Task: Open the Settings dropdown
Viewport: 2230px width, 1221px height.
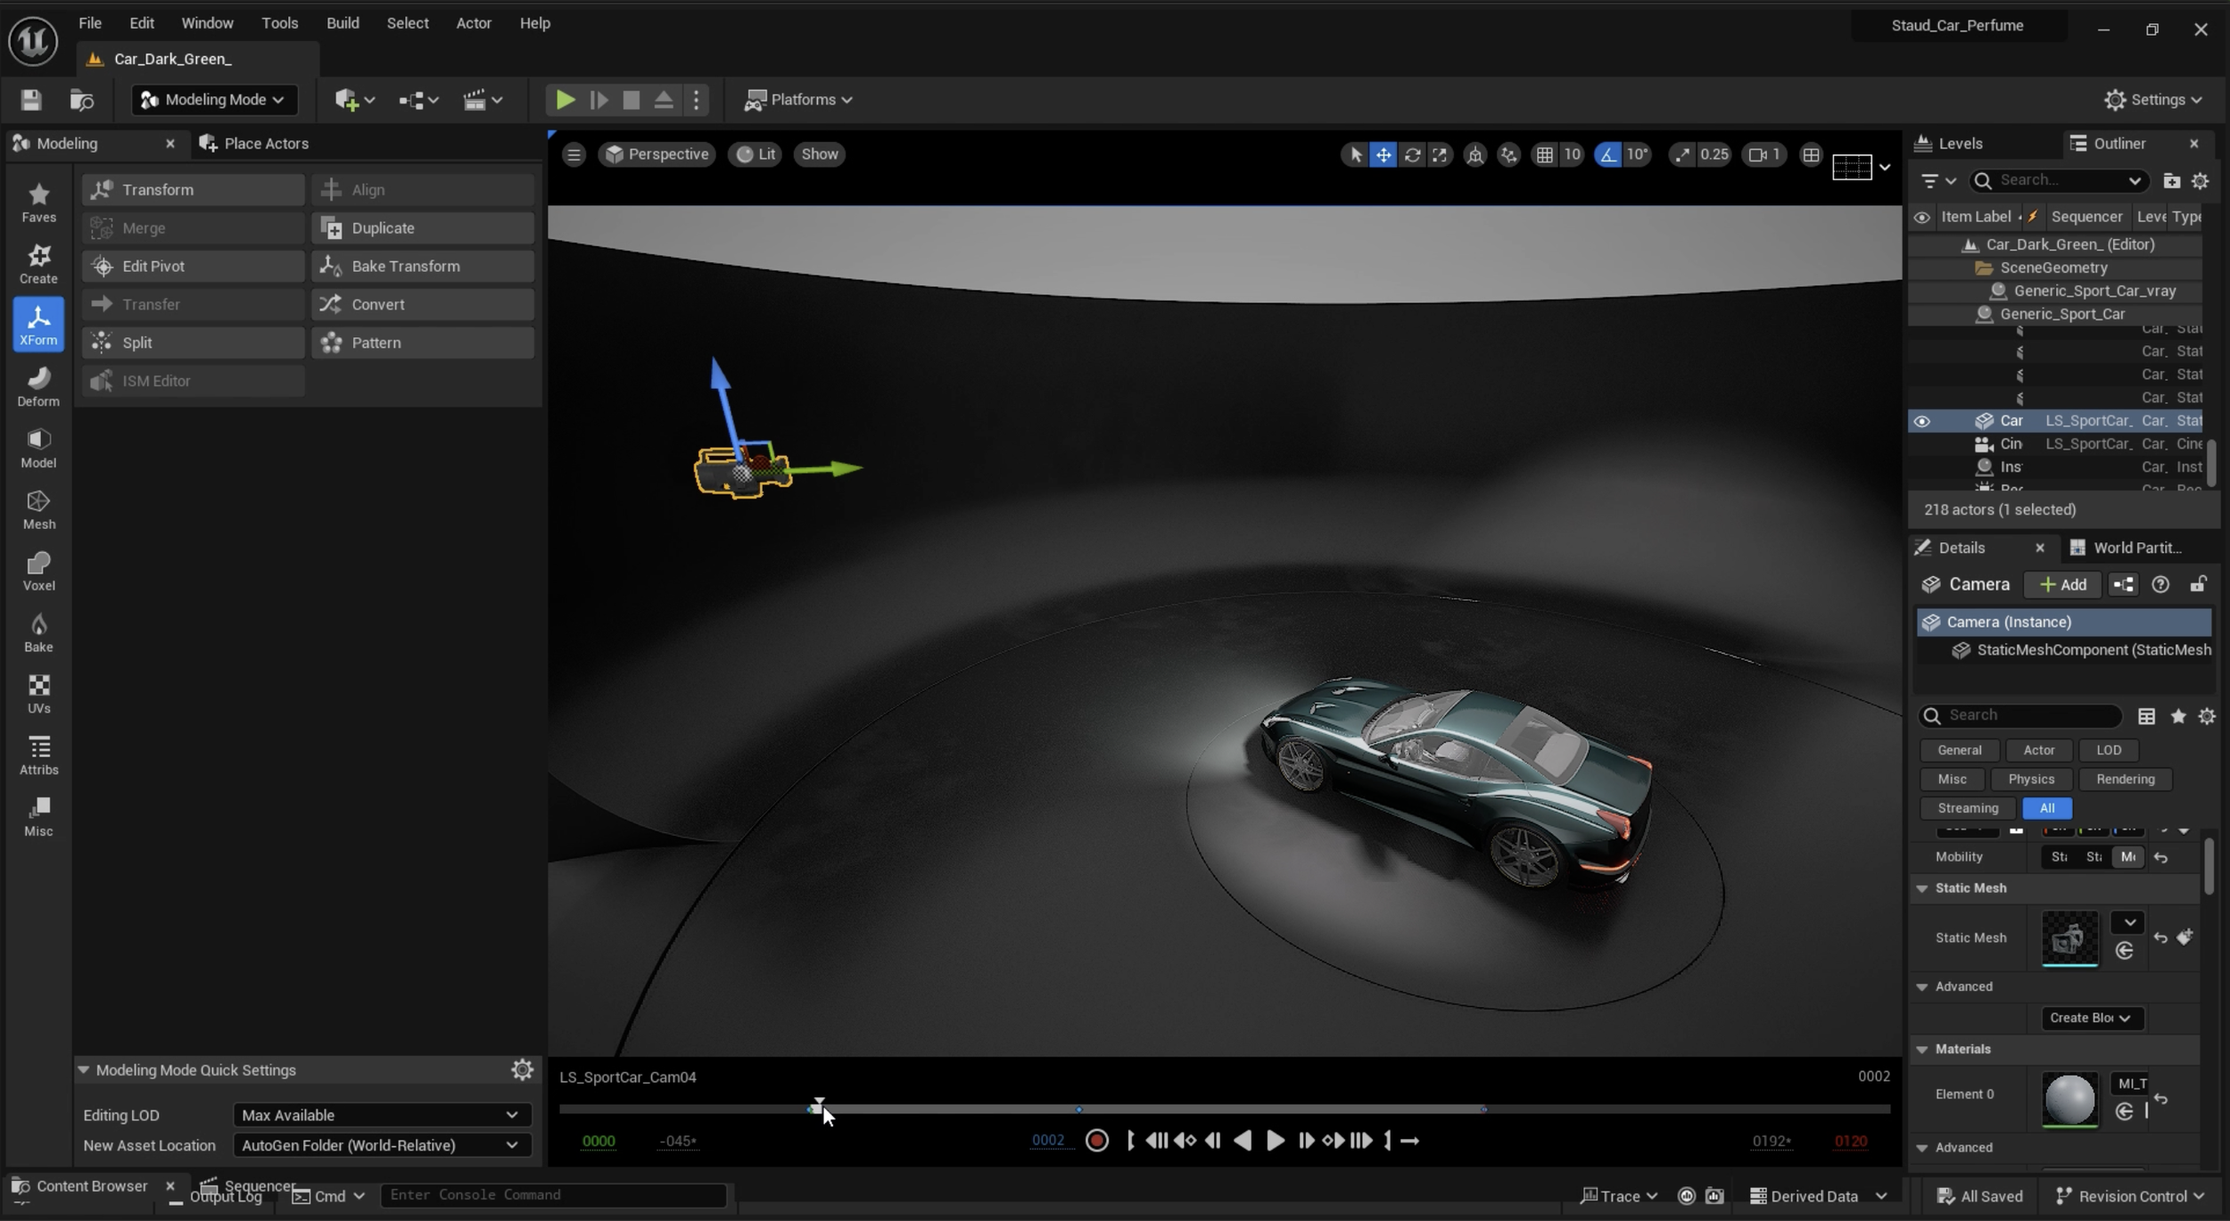Action: tap(2153, 100)
